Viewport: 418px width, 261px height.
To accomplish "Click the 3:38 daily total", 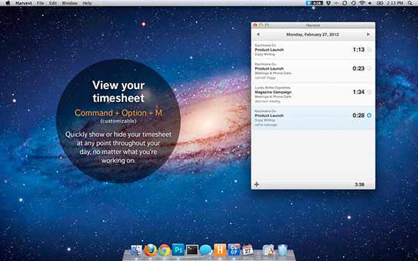I will (x=359, y=184).
